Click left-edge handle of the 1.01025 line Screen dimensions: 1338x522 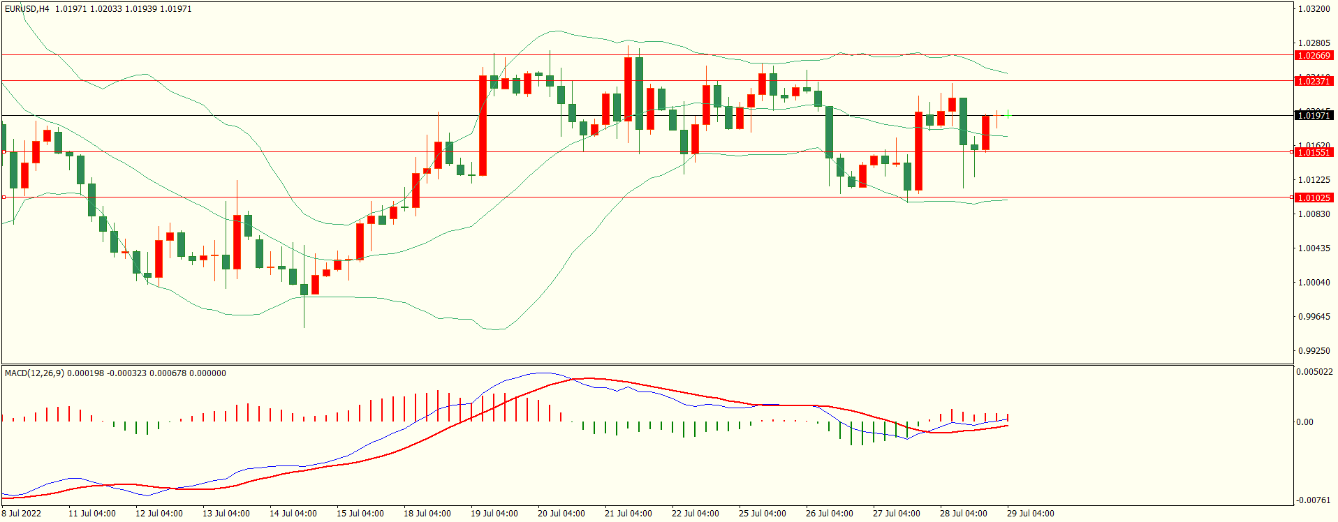(3, 197)
